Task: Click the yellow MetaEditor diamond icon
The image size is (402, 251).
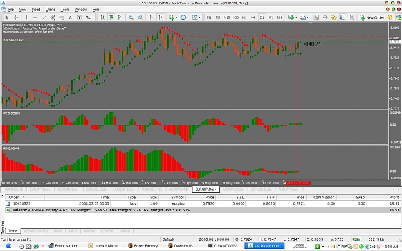Action: coord(390,17)
